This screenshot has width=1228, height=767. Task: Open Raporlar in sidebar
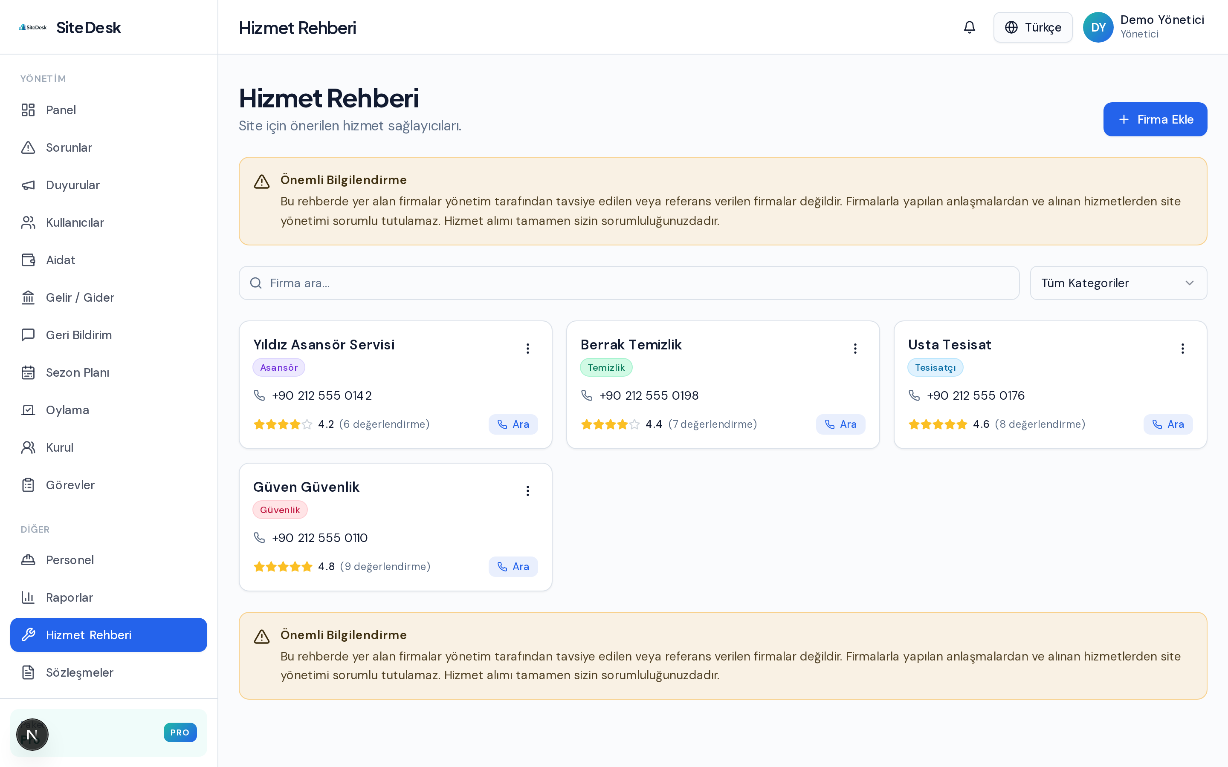[x=109, y=597]
